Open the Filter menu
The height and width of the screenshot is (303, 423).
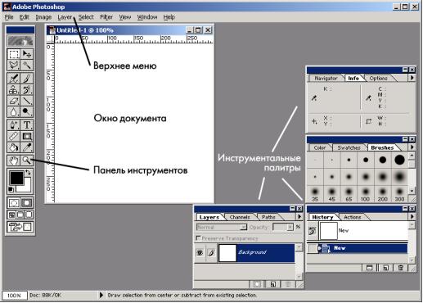coord(106,17)
